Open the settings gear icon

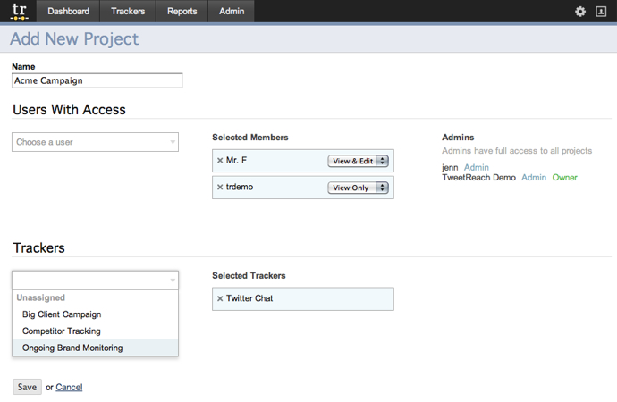click(580, 12)
